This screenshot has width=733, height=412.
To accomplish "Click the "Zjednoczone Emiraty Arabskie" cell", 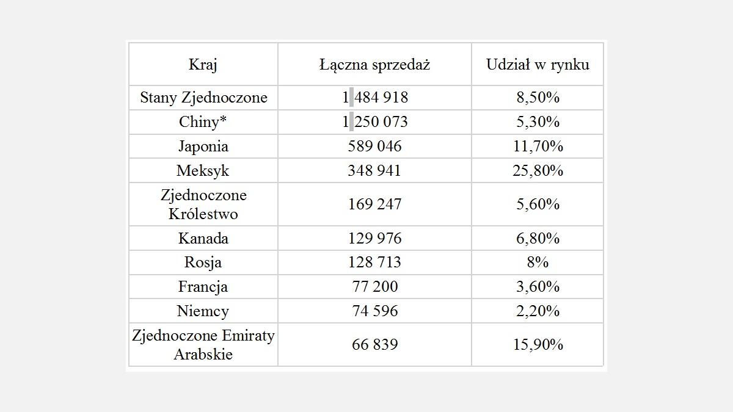I will 203,345.
